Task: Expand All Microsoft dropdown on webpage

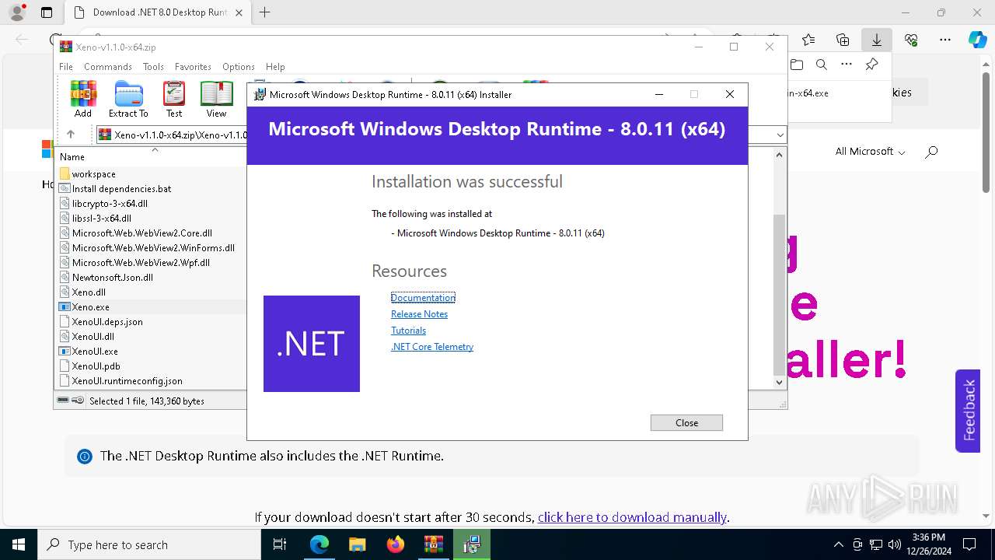Action: click(x=870, y=152)
